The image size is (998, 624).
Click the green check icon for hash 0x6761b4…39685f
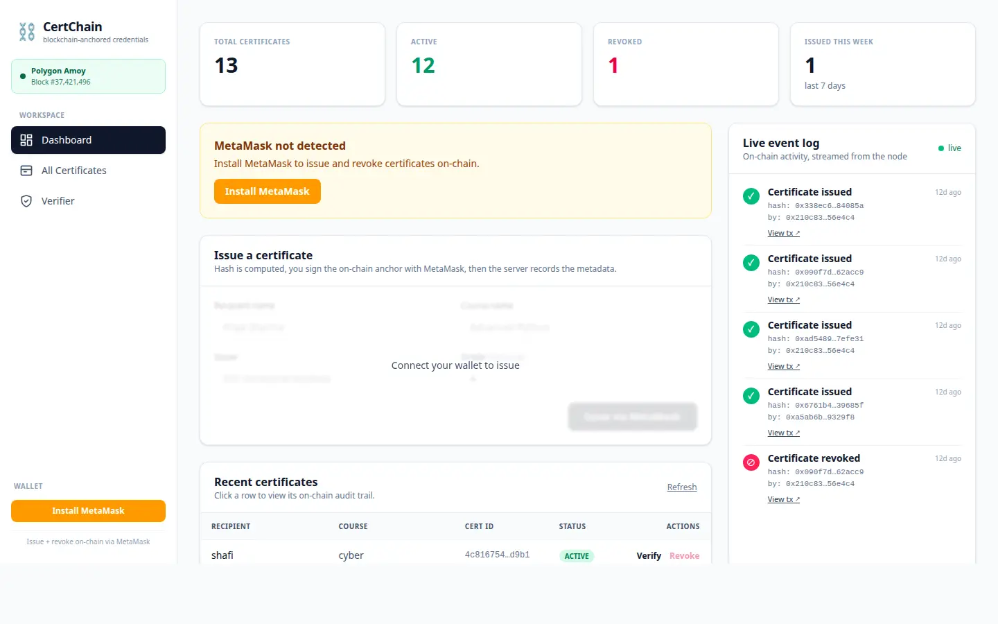(x=751, y=396)
